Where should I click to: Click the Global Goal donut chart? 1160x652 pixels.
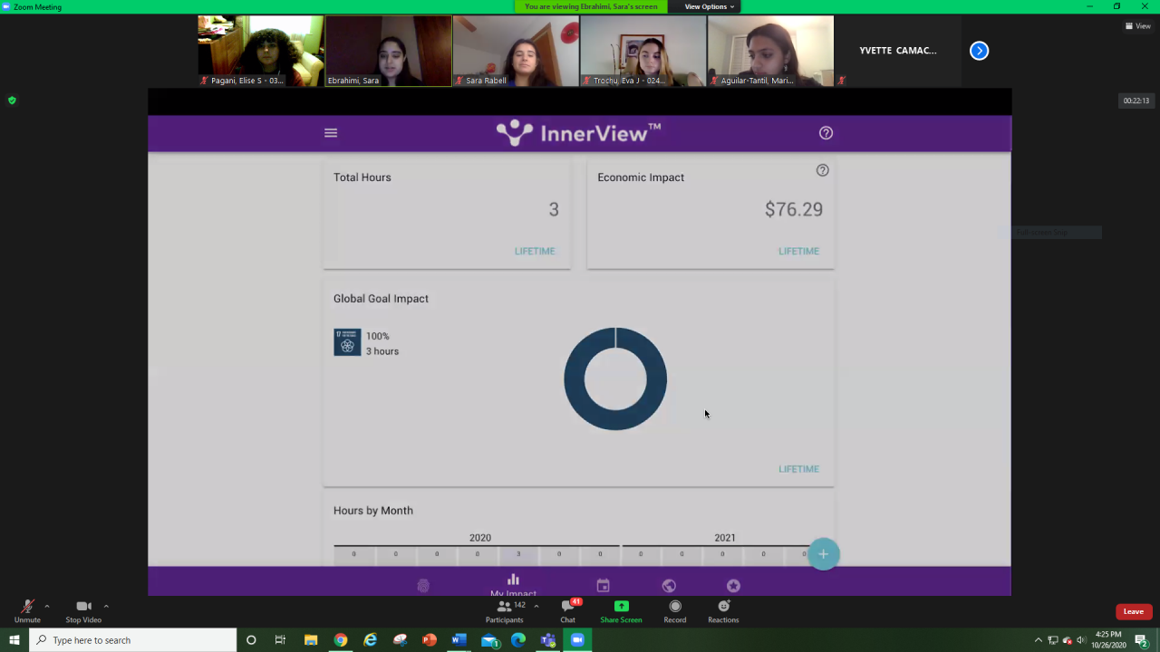pyautogui.click(x=615, y=379)
